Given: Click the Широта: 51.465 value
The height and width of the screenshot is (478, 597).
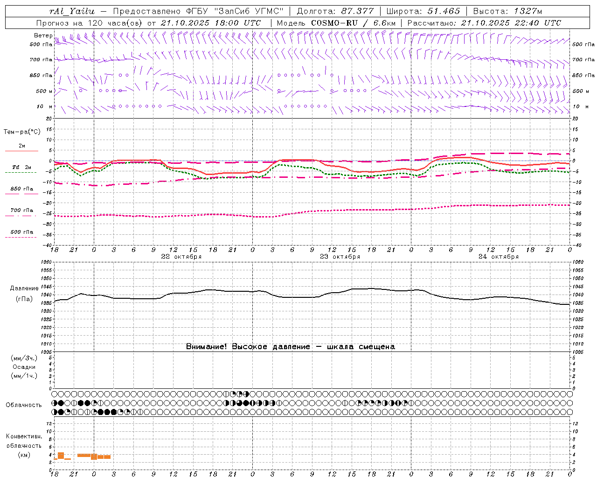Looking at the screenshot, I should click(423, 11).
